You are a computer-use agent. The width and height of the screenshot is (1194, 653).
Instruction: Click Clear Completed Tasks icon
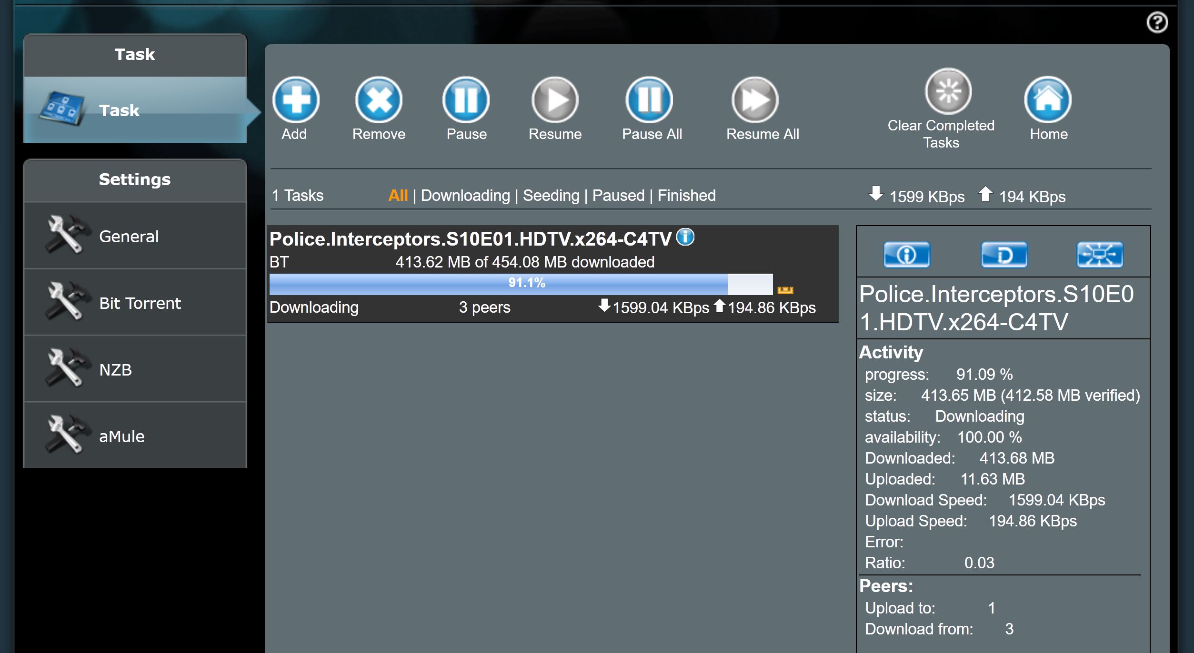[x=948, y=91]
